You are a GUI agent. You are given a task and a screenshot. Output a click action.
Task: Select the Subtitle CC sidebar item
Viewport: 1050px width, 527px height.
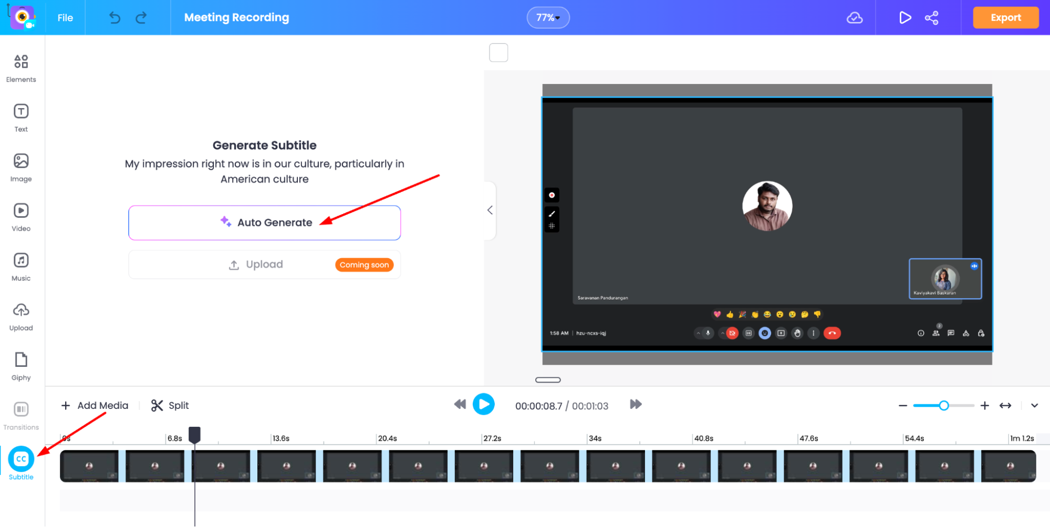coord(21,463)
